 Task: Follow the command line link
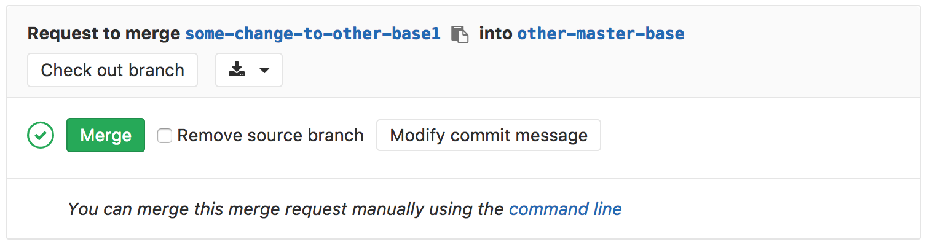(x=566, y=209)
